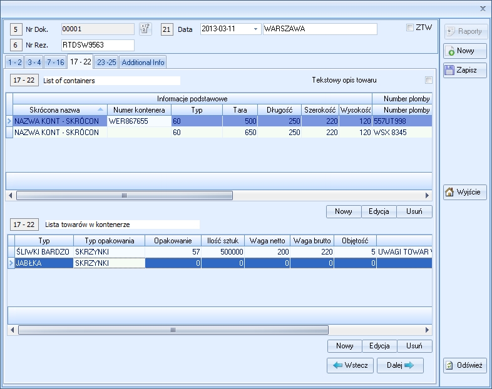Click the refresh icon on Odśwież
Screen dimensions: 492x389
click(449, 365)
